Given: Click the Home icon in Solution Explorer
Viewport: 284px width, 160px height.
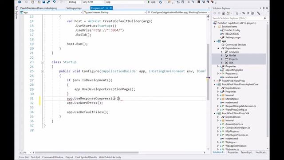Looking at the screenshot, I should pyautogui.click(x=224, y=13).
